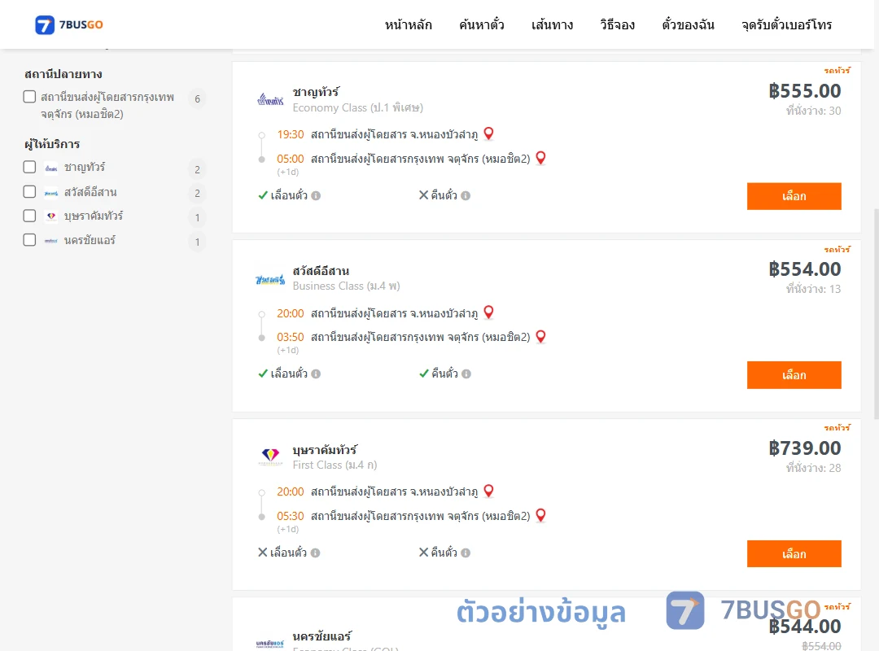
Task: Click the green check next to เลื่อนตั๋ว on ชาญทัวร์
Action: pyautogui.click(x=263, y=195)
